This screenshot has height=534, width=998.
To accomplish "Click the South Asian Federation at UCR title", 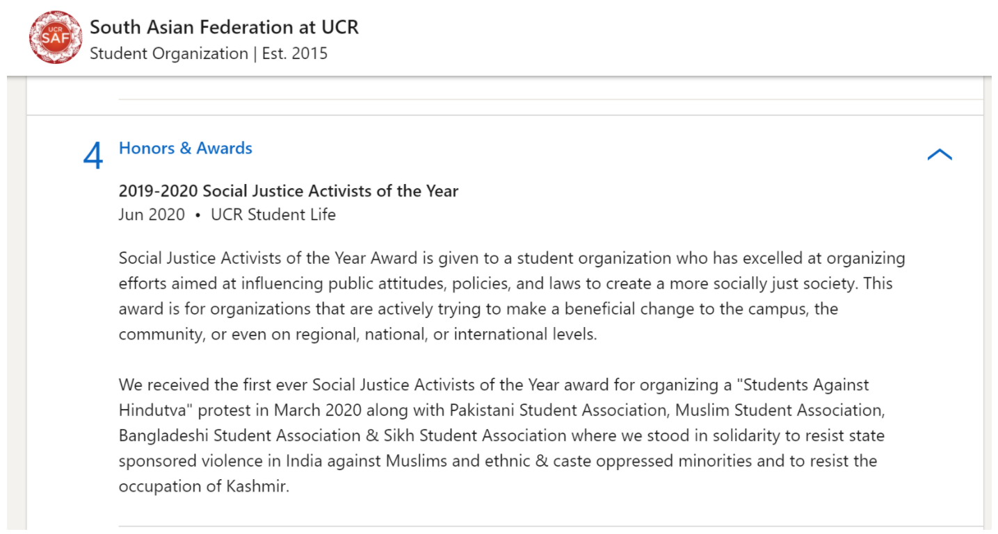I will 224,27.
